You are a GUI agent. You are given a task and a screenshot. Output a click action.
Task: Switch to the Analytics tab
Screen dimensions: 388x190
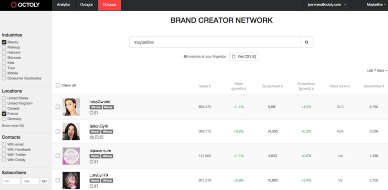[x=64, y=4]
